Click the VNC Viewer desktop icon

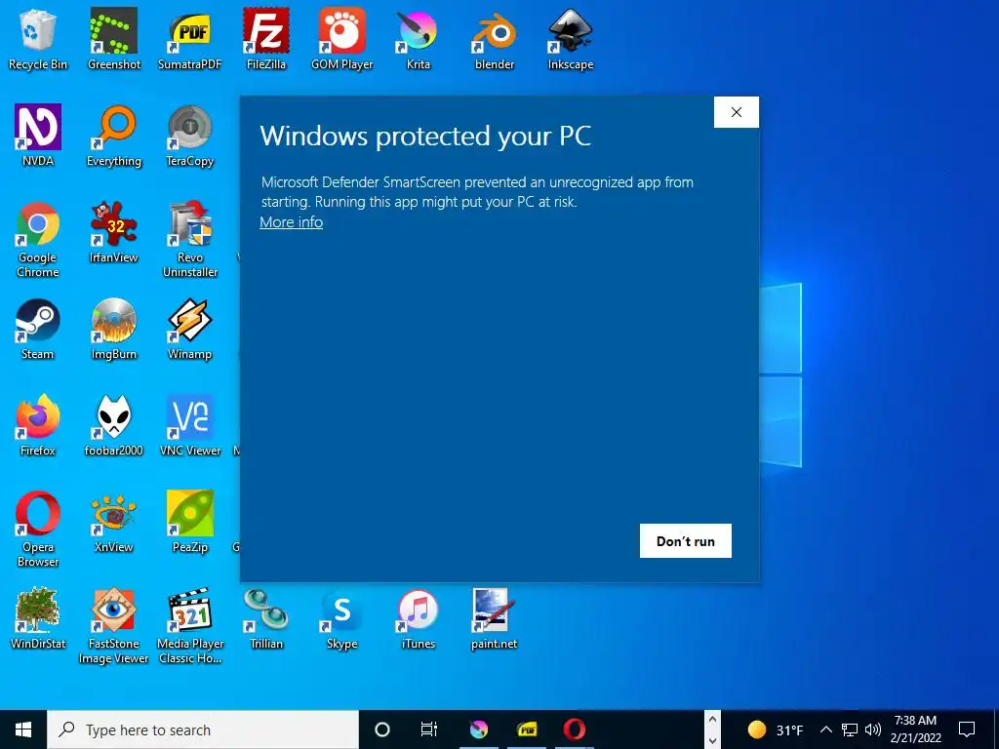190,425
